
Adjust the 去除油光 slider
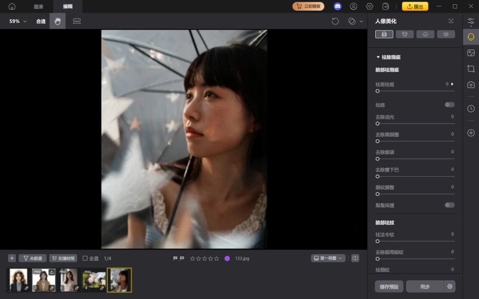click(416, 123)
